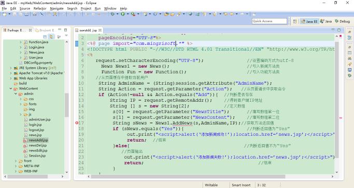Expand the Function.java node
Image resolution: width=354 pixels, height=188 pixels.
21,42
